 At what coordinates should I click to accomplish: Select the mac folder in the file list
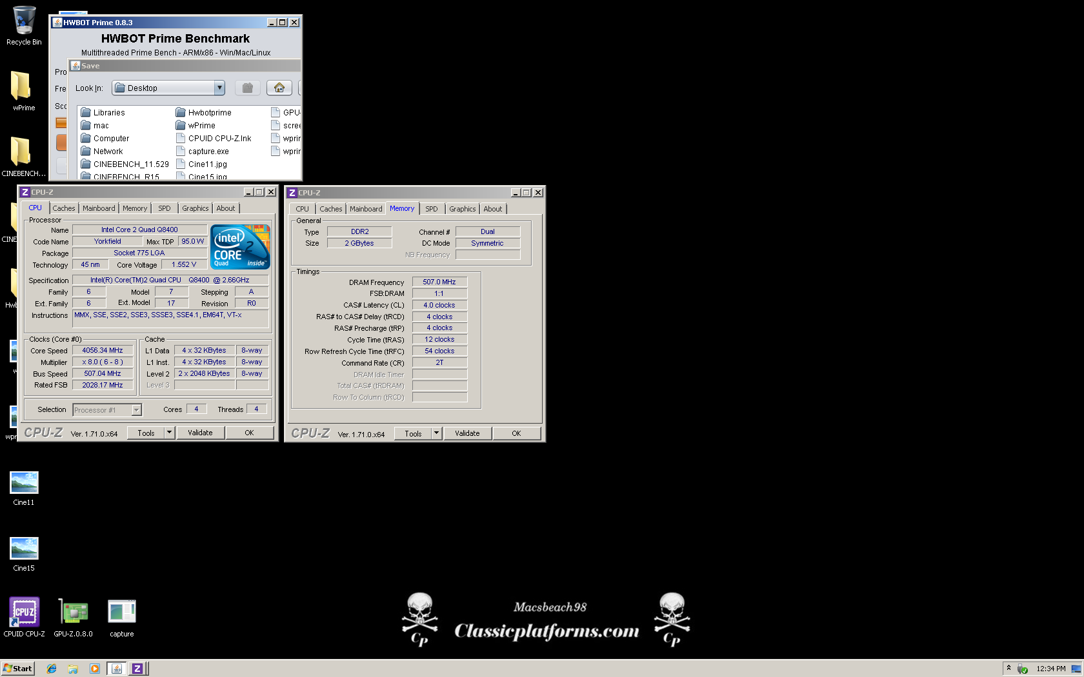coord(95,126)
